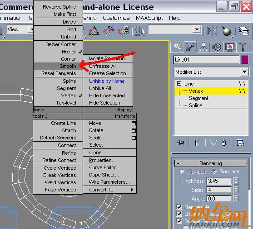The image size is (253, 229).
Task: Click the purple object color swatch
Action: (x=245, y=60)
